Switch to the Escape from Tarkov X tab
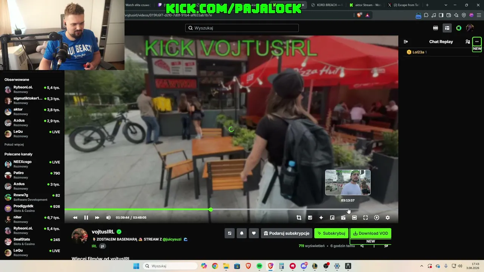The height and width of the screenshot is (272, 484). pos(403,5)
